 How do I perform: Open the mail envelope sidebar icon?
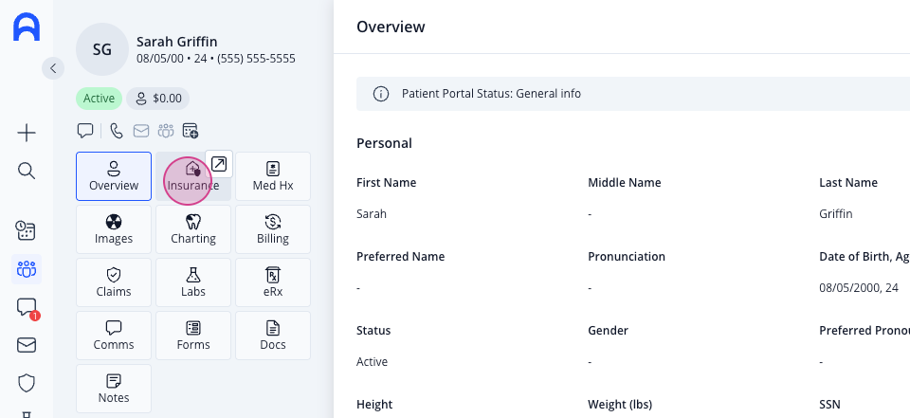click(27, 345)
